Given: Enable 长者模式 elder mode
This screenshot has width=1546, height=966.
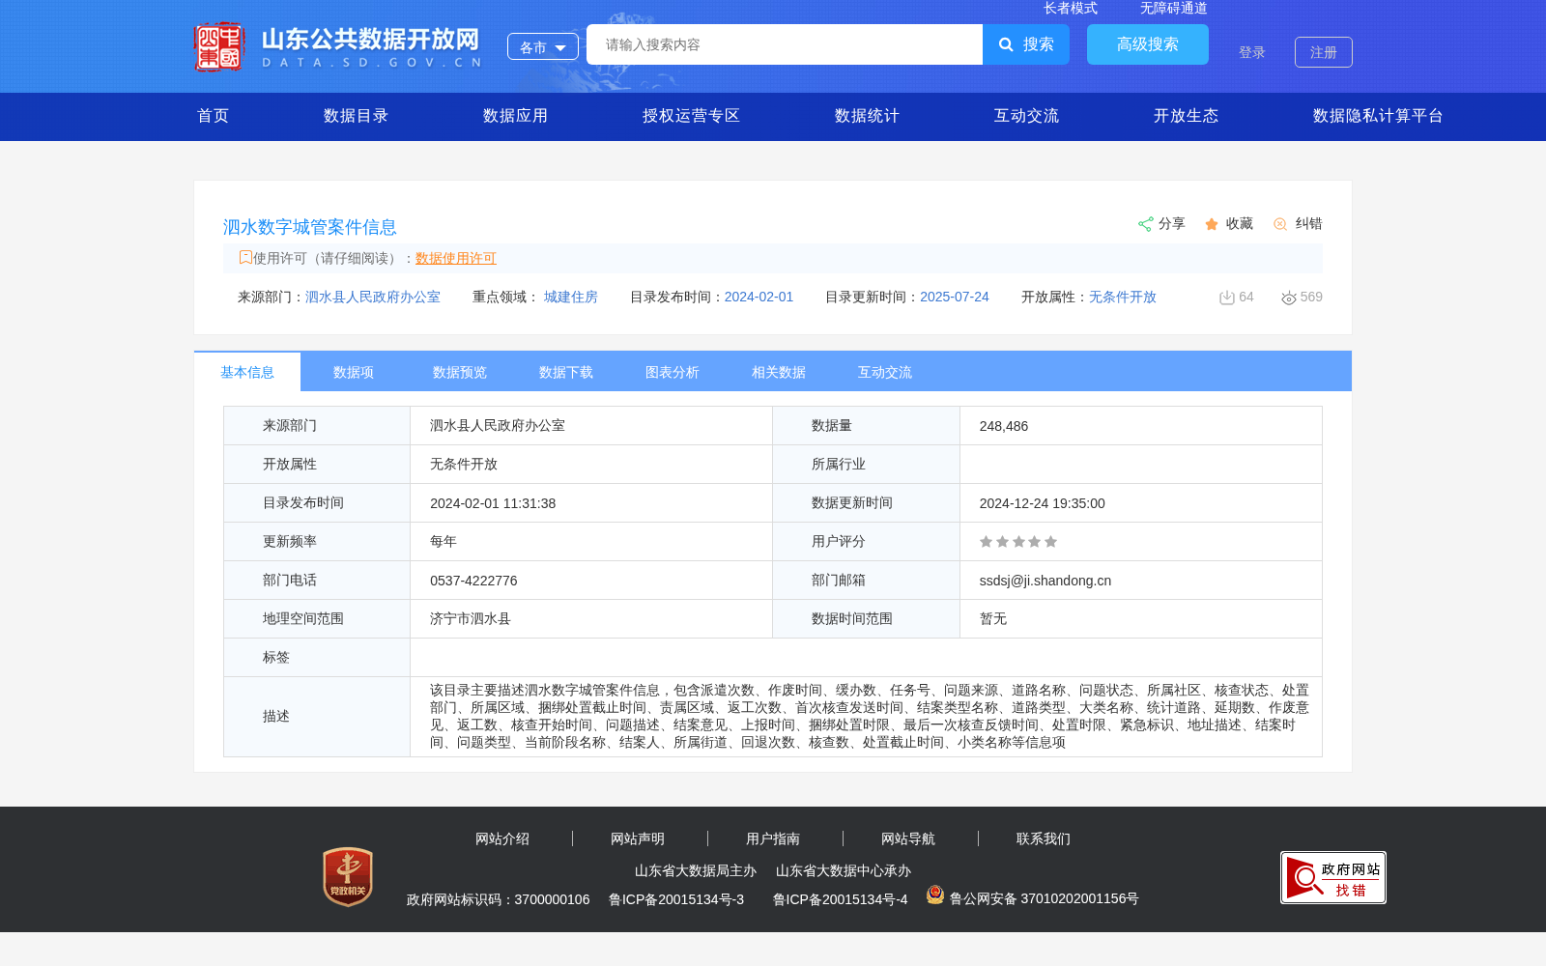Looking at the screenshot, I should [x=1071, y=8].
